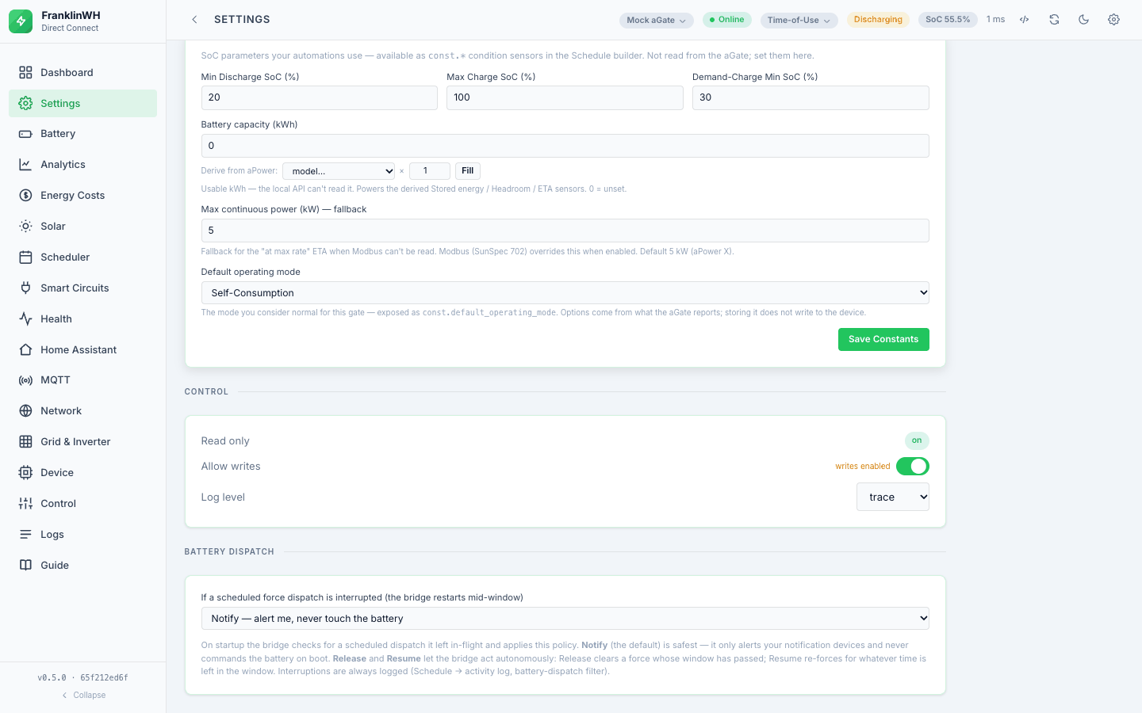The height and width of the screenshot is (713, 1142).
Task: Toggle dark mode with the moon icon
Action: [x=1083, y=20]
